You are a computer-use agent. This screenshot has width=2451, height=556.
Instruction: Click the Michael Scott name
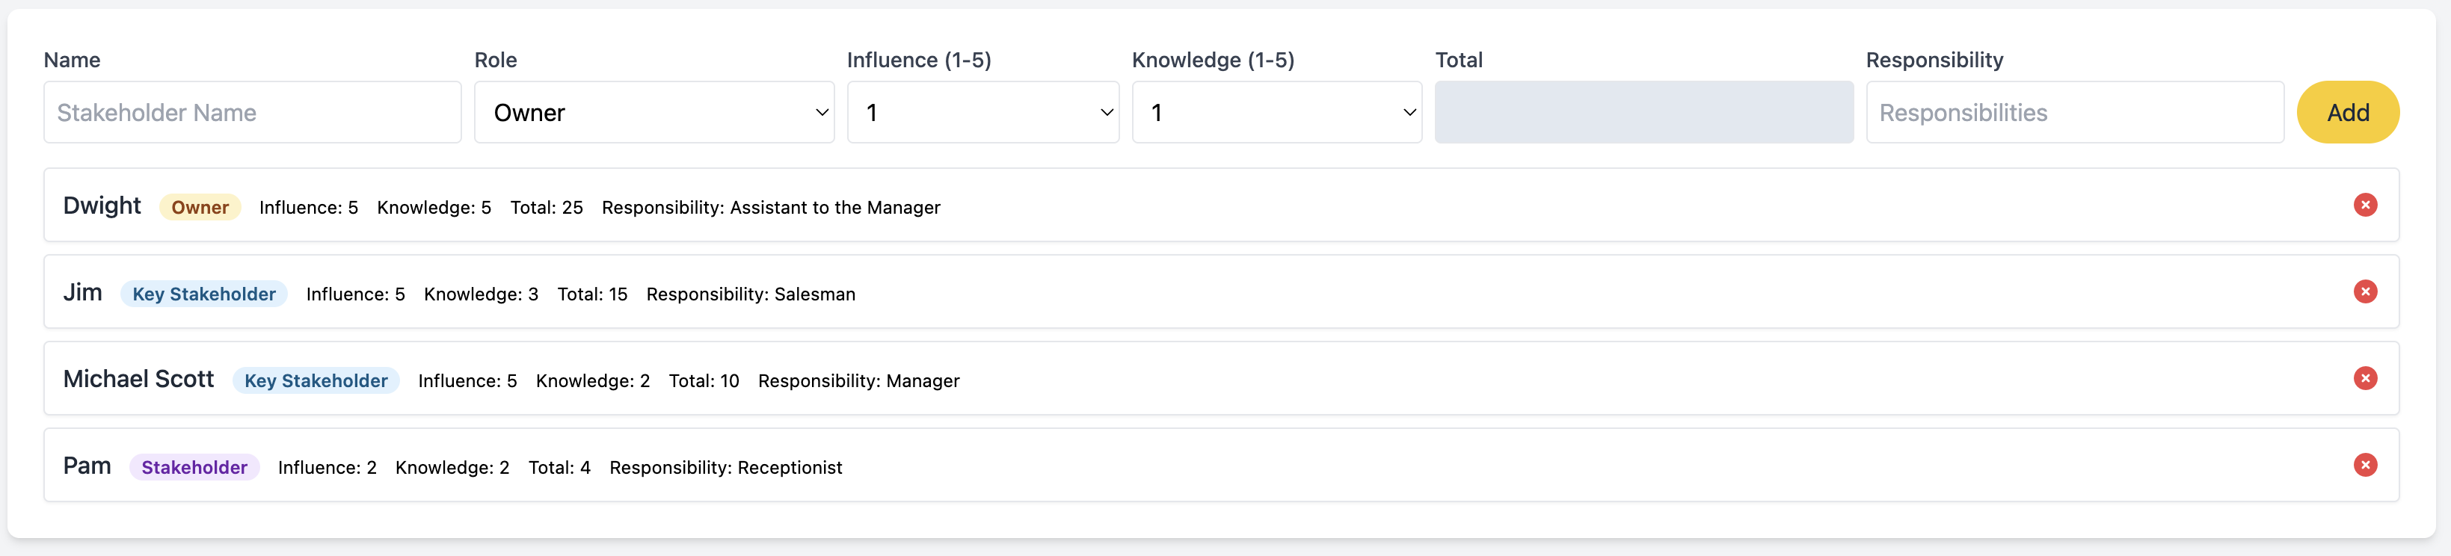coord(138,378)
